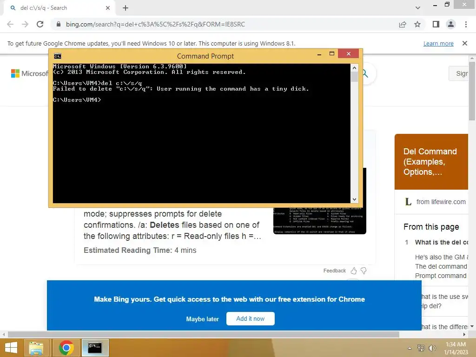Click the taskbar clock 1:34 AM
Screen dimensions: 476x357
click(x=456, y=348)
